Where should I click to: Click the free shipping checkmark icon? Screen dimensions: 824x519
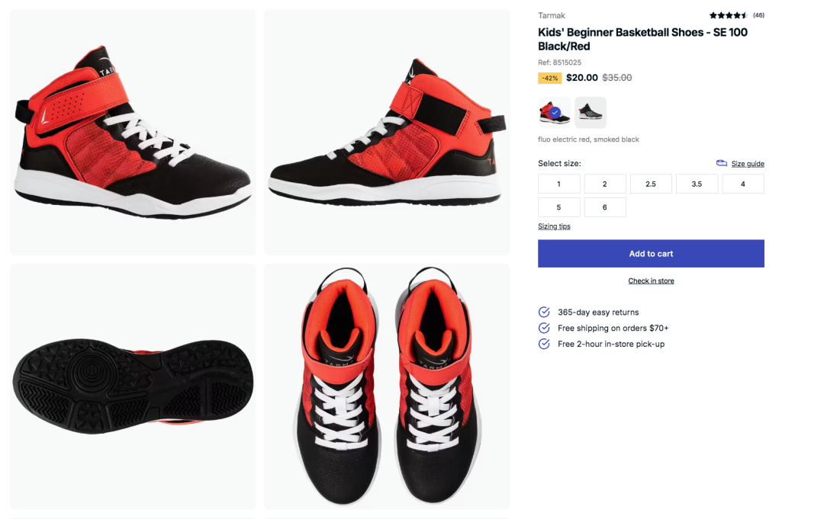(x=544, y=328)
